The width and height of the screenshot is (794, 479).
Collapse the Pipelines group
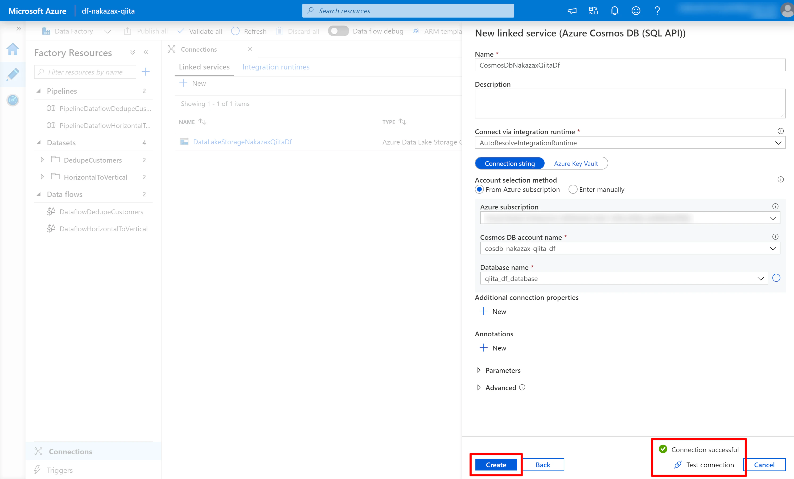point(39,91)
